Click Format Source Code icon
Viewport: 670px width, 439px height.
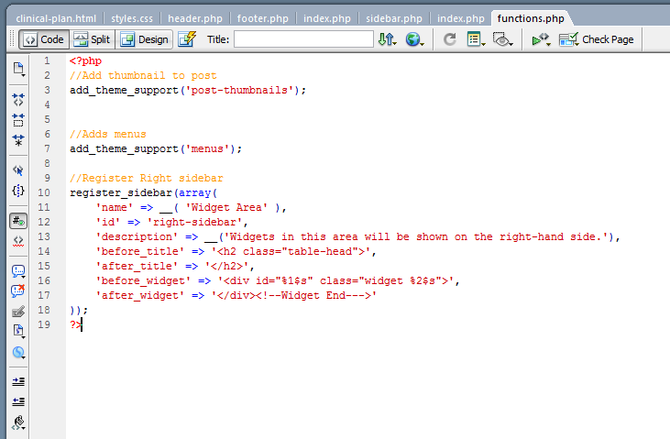pos(18,423)
